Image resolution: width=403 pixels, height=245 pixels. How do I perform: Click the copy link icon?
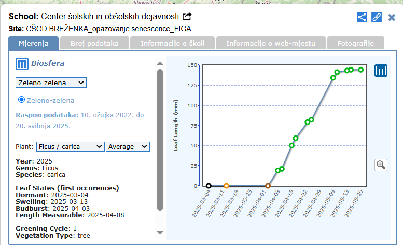(377, 17)
